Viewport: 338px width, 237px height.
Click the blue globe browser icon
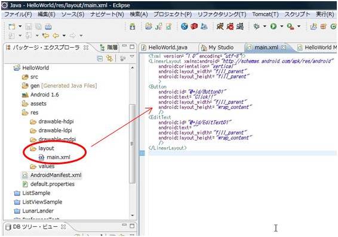185,26
